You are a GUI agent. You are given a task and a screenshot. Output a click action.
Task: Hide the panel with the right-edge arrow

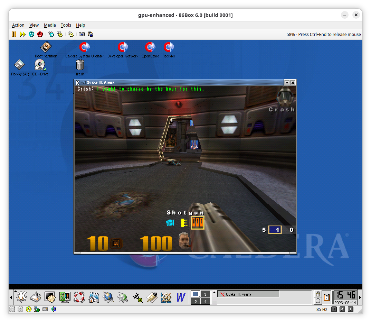point(360,297)
